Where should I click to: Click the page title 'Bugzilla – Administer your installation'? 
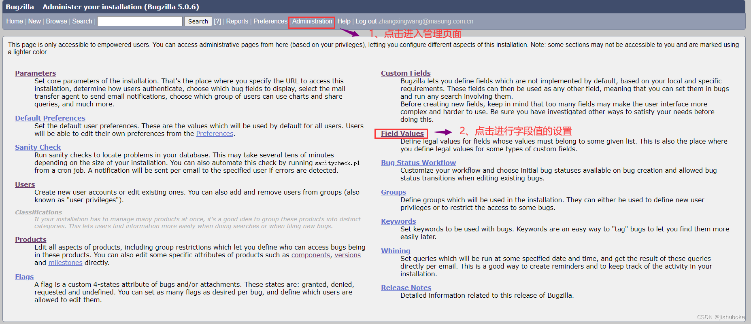[x=102, y=7]
